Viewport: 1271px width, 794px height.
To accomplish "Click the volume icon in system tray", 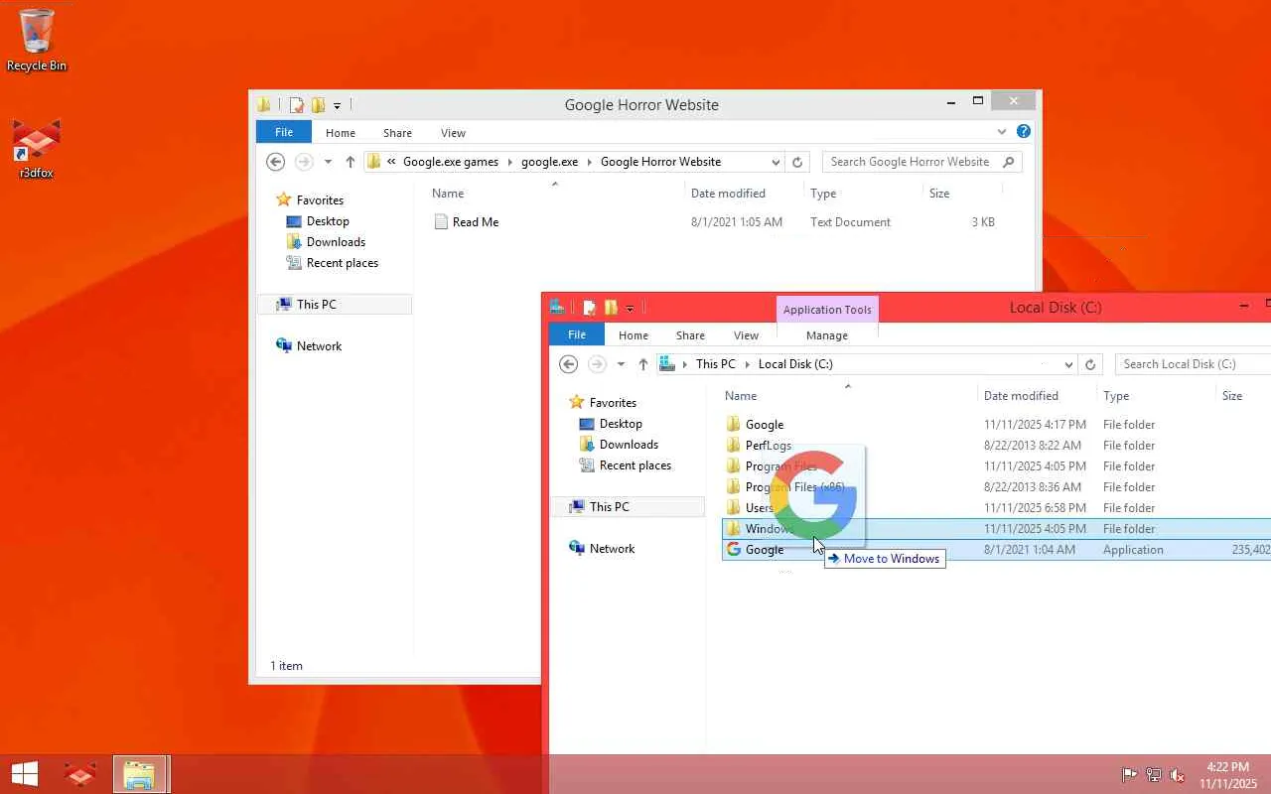I will [1178, 775].
